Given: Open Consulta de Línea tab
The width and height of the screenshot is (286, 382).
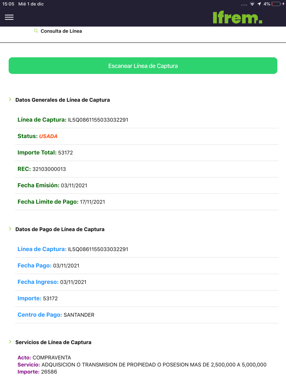Looking at the screenshot, I should [x=61, y=31].
